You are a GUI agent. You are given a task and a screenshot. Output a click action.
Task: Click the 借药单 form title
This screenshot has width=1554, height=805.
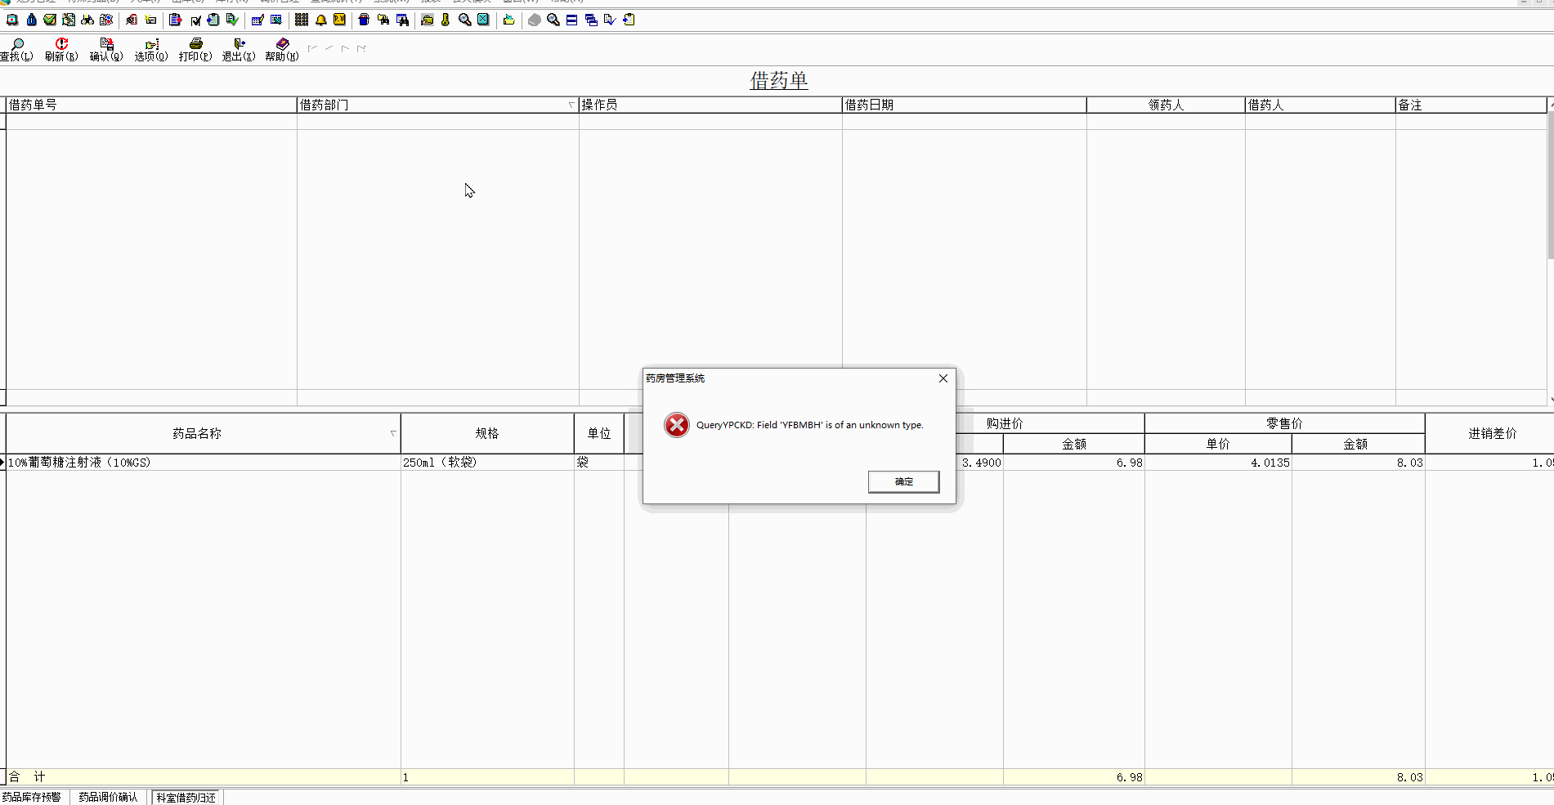pyautogui.click(x=779, y=80)
